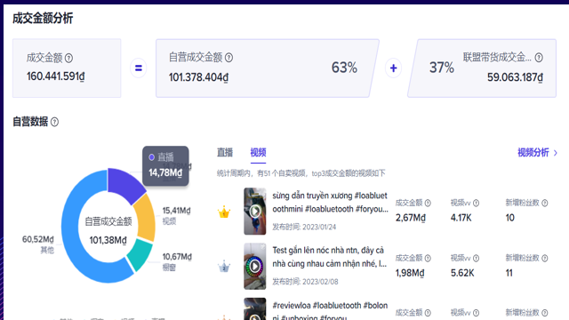Screen dimensions: 569x320
Task: Click the 2,67M₫ value of first video
Action: 411,218
